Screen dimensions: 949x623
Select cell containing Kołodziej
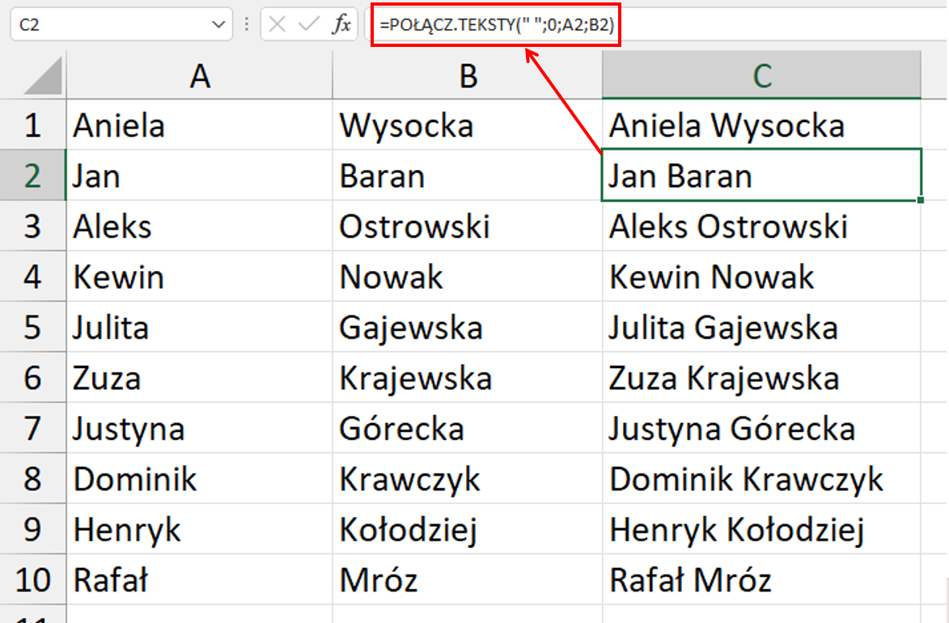pos(467,529)
